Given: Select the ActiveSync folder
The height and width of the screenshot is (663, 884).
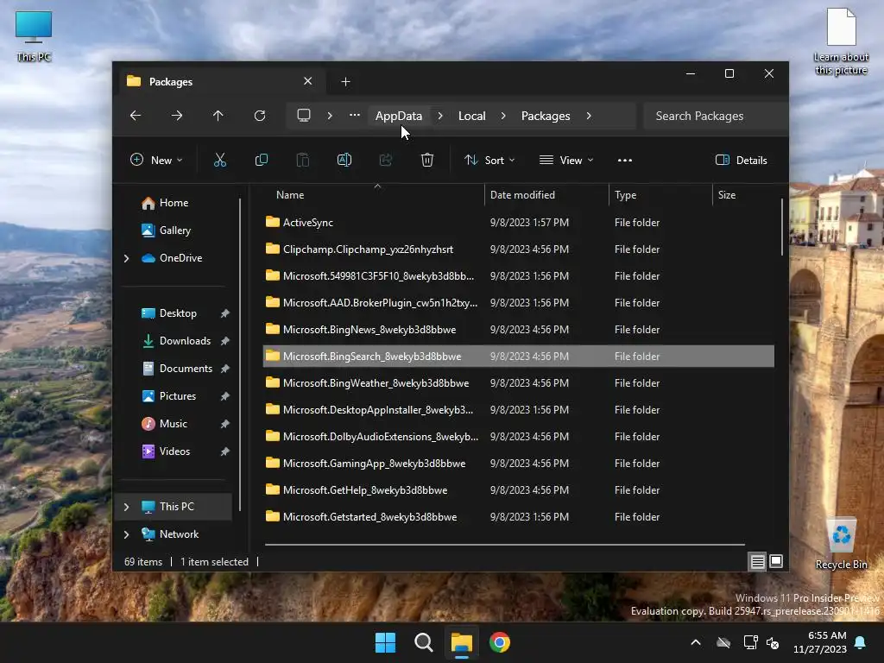Looking at the screenshot, I should [519, 223].
